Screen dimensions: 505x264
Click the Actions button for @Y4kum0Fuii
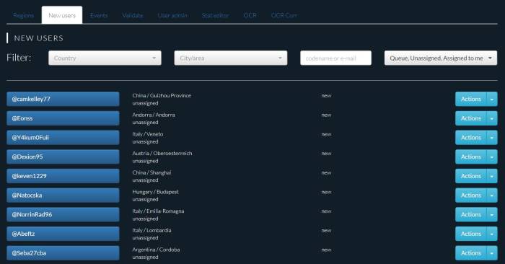470,138
